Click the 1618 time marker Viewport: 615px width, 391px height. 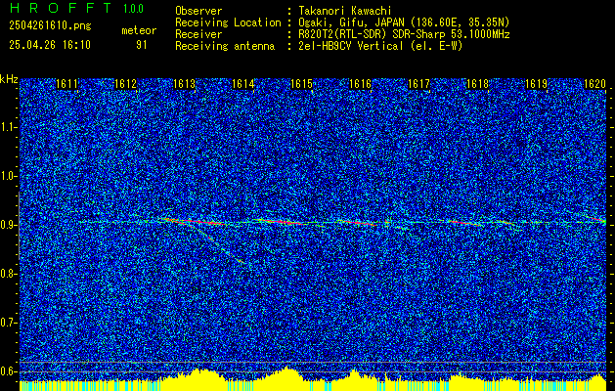[x=477, y=84]
